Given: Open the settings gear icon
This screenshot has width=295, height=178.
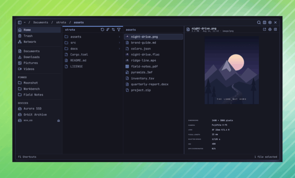Looking at the screenshot, I should [270, 22].
